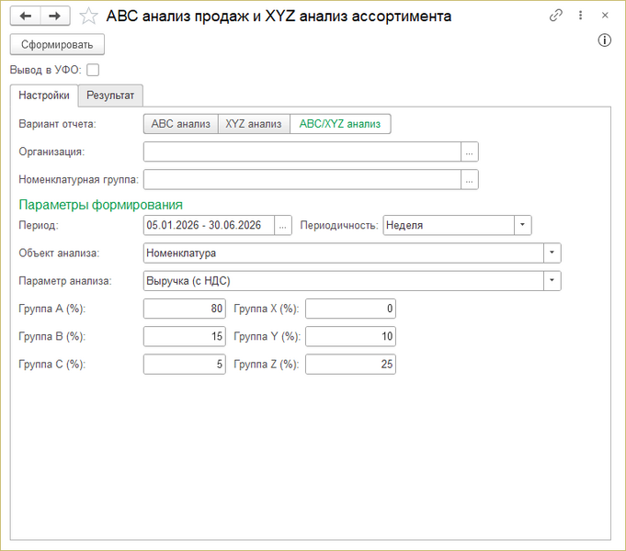Open the Номенклатурная группа ellipsis selection button
The height and width of the screenshot is (551, 626).
[x=470, y=180]
